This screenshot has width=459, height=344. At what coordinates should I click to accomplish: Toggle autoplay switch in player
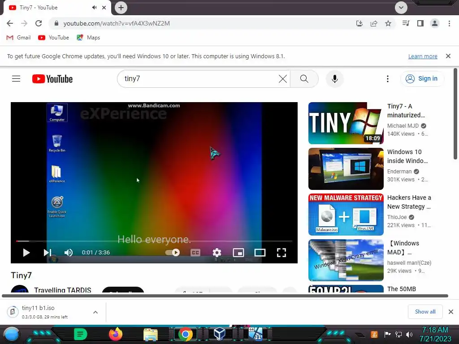point(173,253)
